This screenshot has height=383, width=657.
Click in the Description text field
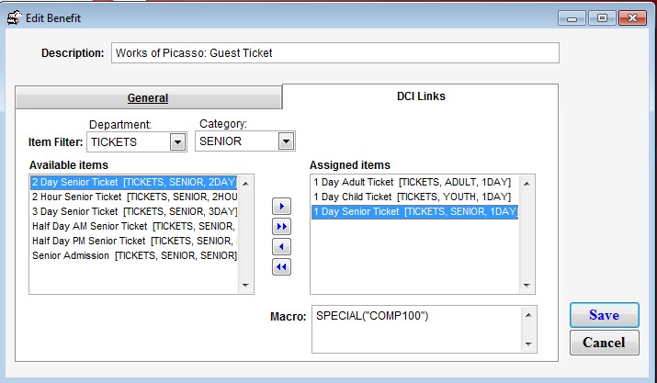[334, 53]
